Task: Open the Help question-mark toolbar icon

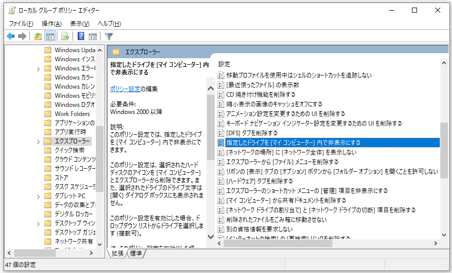Action: (x=81, y=36)
